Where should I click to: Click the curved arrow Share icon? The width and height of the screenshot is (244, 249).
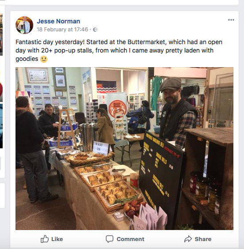click(188, 239)
